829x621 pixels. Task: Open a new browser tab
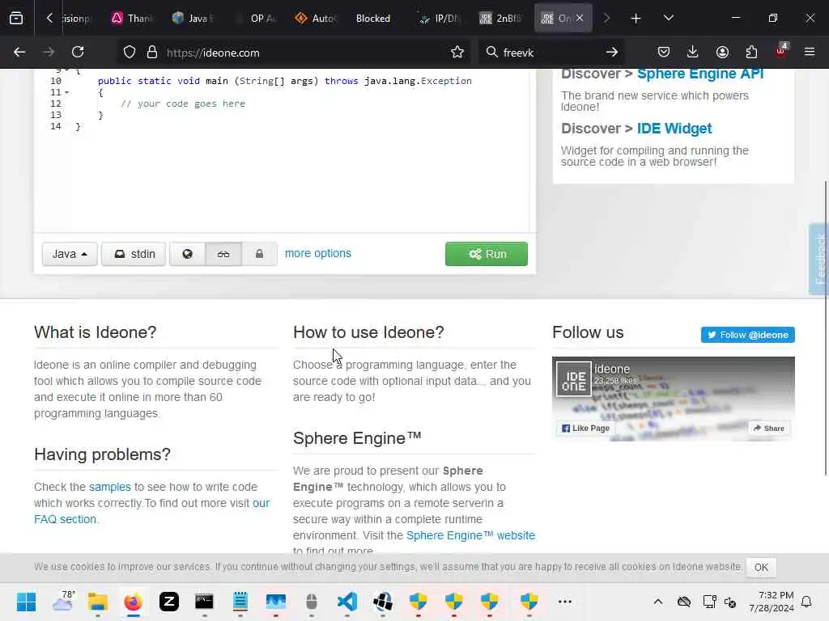point(636,19)
